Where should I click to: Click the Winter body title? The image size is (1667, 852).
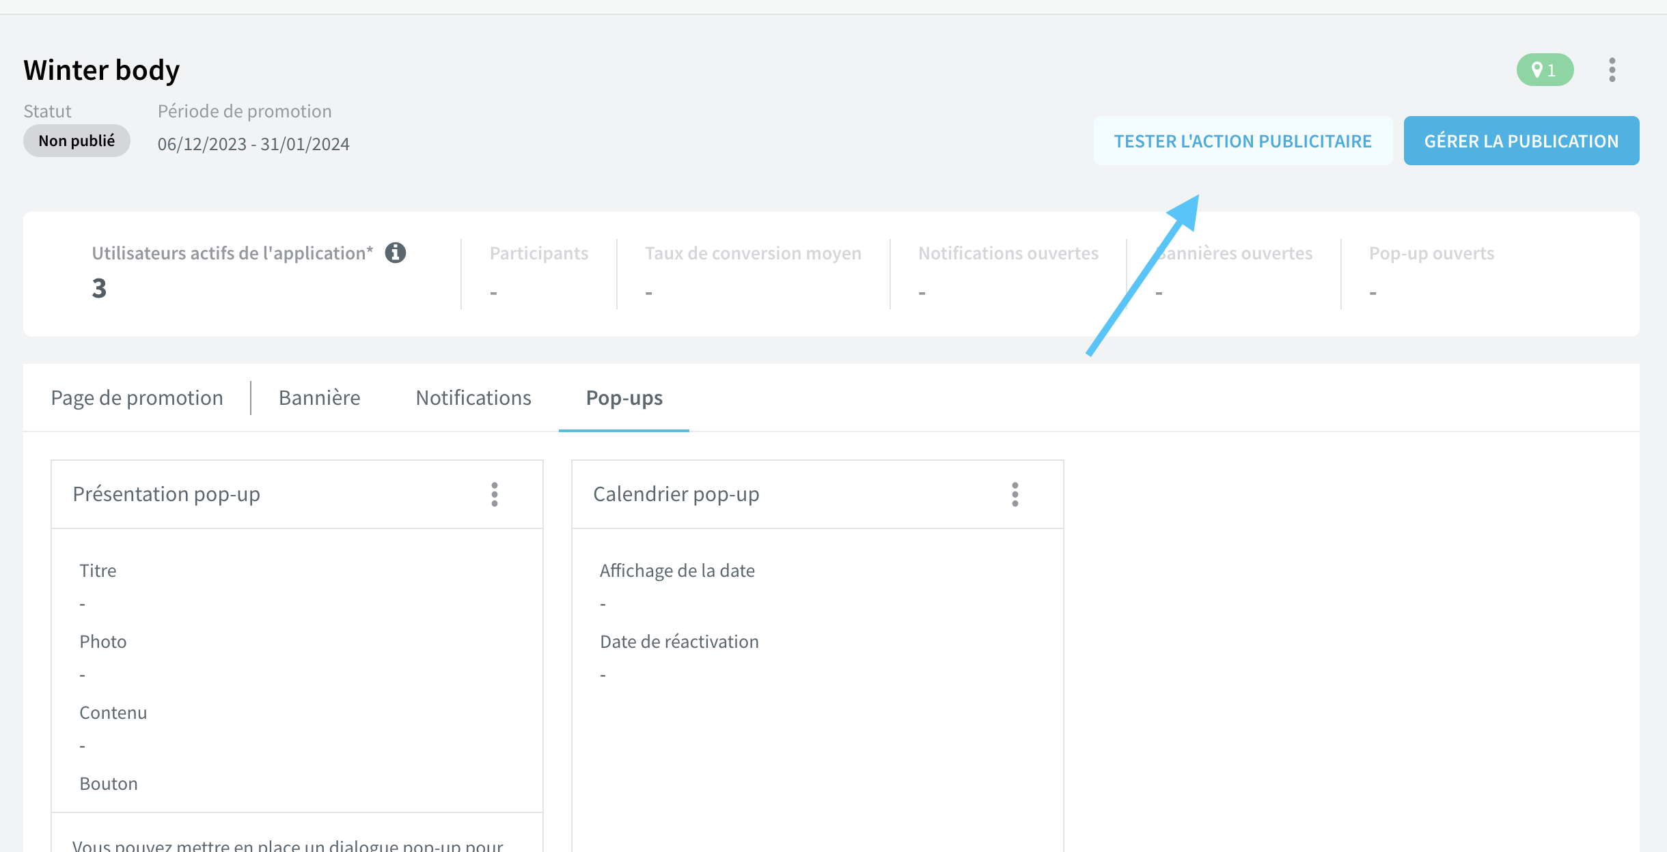tap(102, 70)
